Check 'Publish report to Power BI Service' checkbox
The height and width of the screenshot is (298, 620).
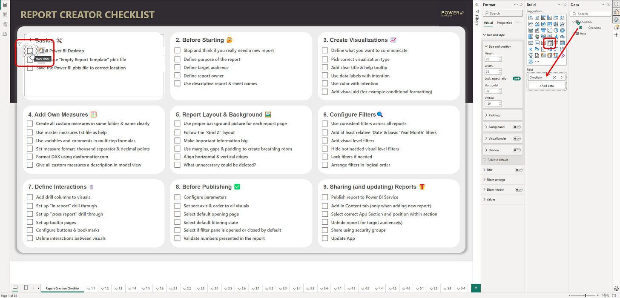point(325,197)
